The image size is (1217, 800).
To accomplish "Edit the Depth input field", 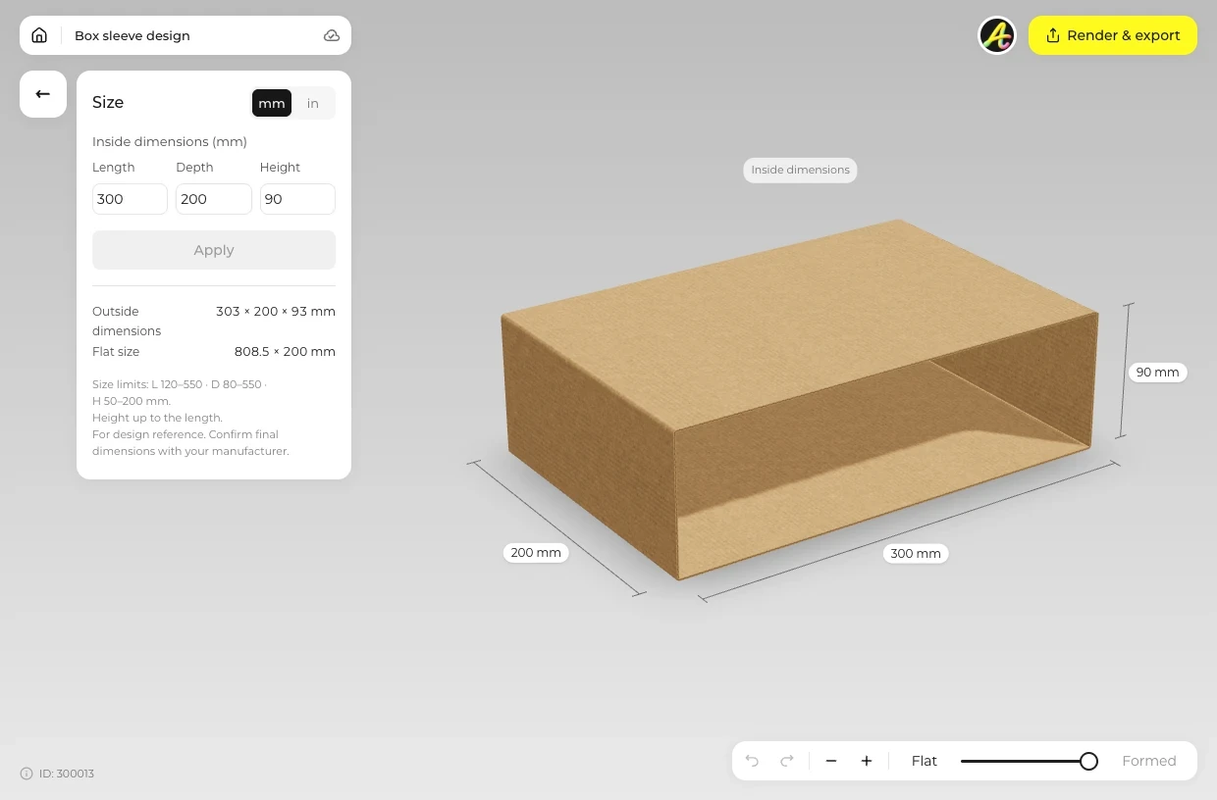I will (x=214, y=199).
